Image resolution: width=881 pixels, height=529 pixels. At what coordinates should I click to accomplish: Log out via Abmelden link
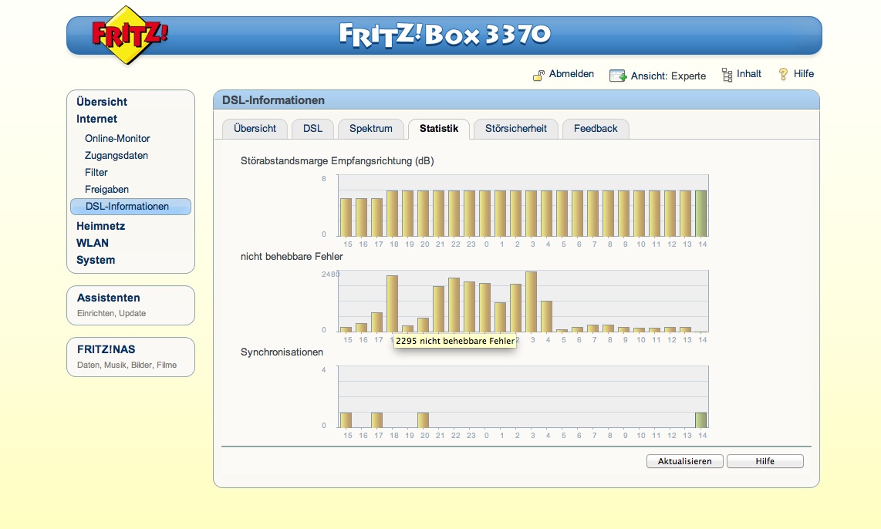click(572, 73)
